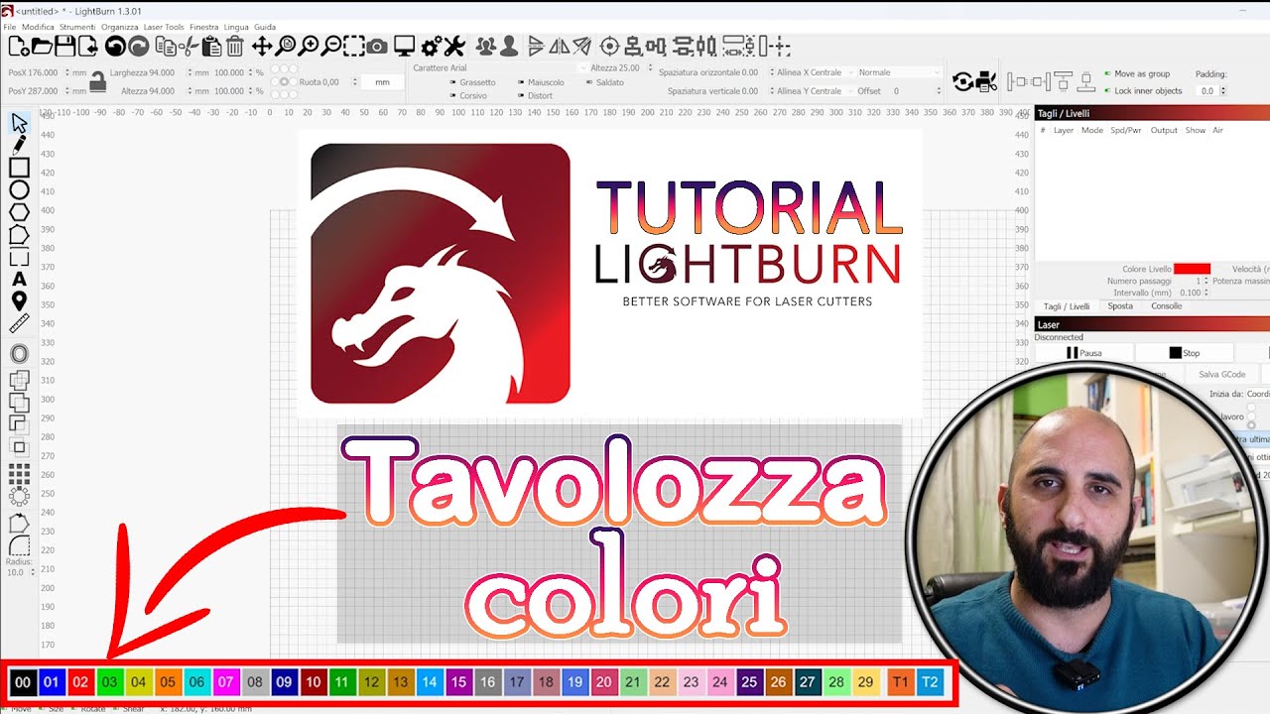Toggle the Distort option
The height and width of the screenshot is (714, 1270).
click(x=534, y=96)
